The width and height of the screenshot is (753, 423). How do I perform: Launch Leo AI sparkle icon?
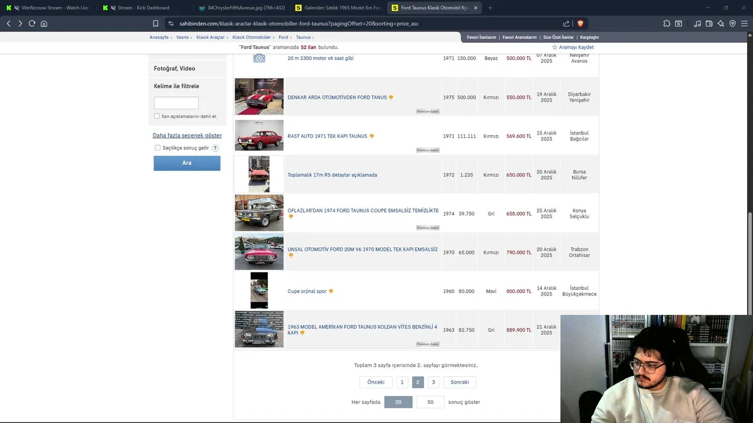coord(721,23)
